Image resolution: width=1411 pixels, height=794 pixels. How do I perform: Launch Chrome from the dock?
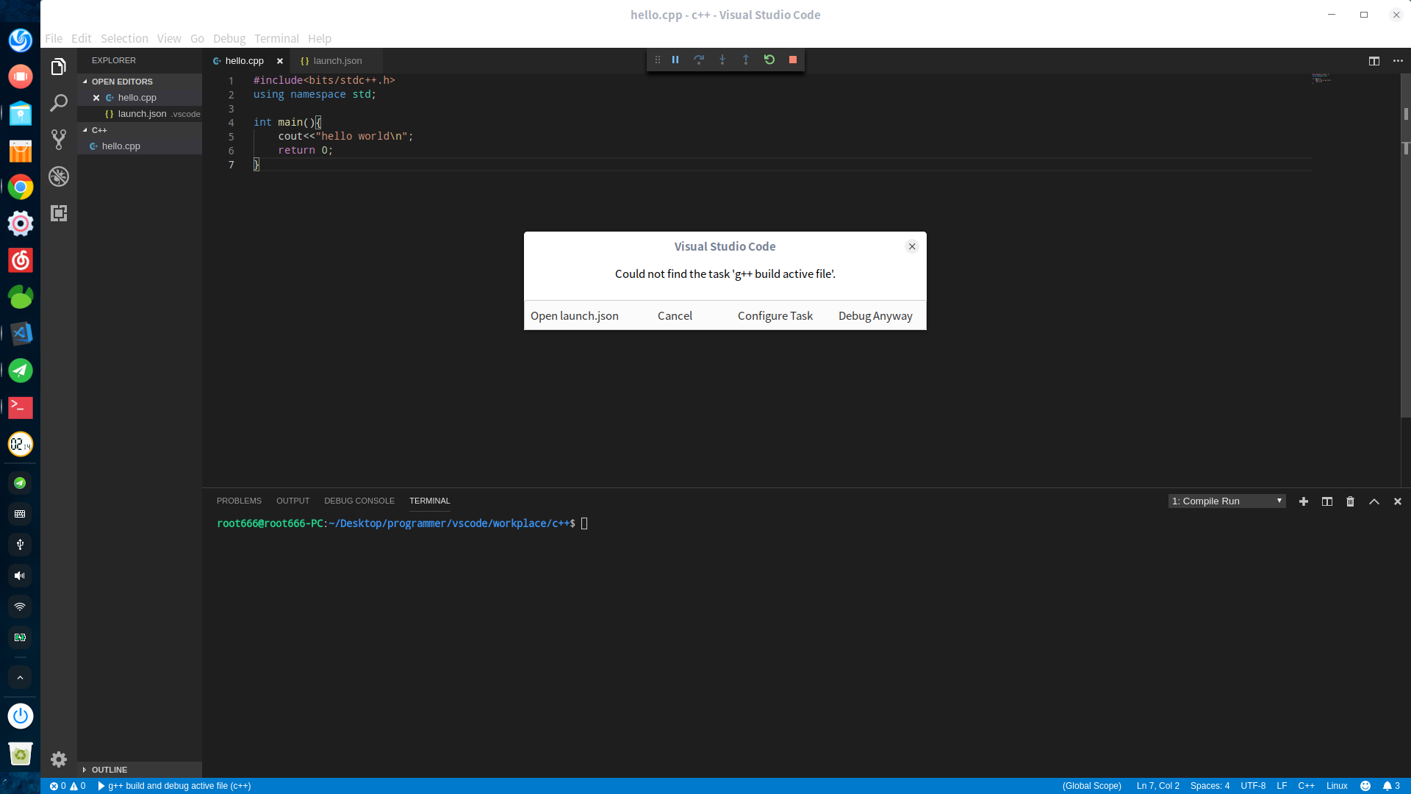tap(21, 187)
